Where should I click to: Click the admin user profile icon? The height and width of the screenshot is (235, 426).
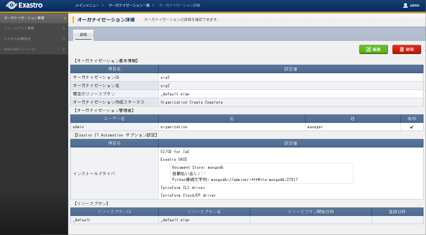point(405,6)
